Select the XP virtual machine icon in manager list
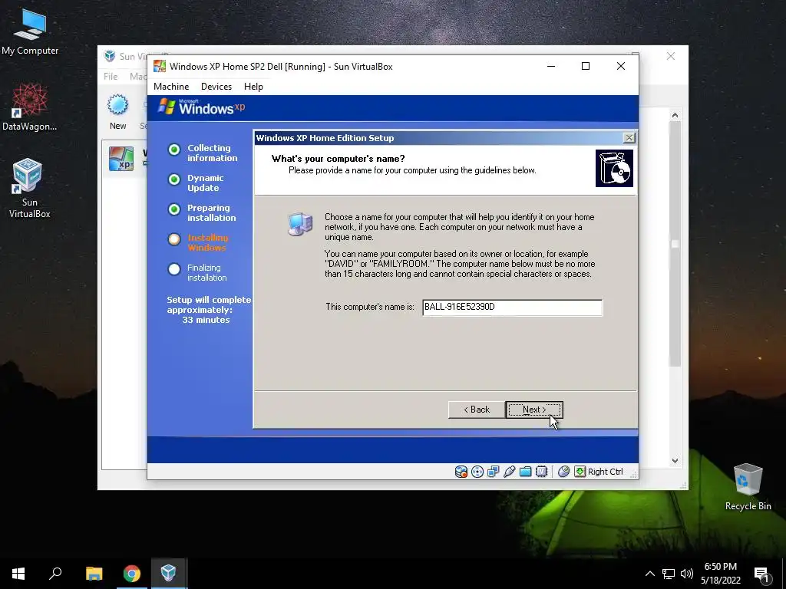 pos(121,158)
